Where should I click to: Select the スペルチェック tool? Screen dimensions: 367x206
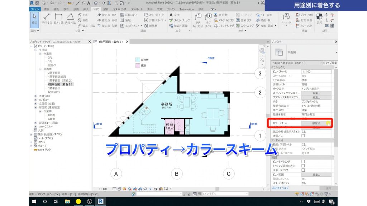pyautogui.click(x=182, y=20)
